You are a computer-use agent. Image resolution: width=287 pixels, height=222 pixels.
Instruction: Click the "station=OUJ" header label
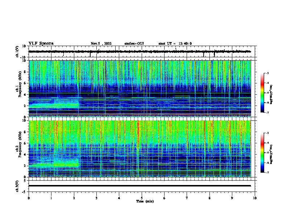click(134, 44)
